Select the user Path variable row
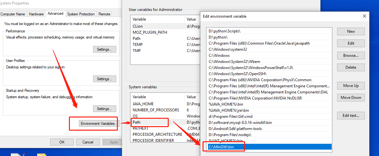 point(165,38)
